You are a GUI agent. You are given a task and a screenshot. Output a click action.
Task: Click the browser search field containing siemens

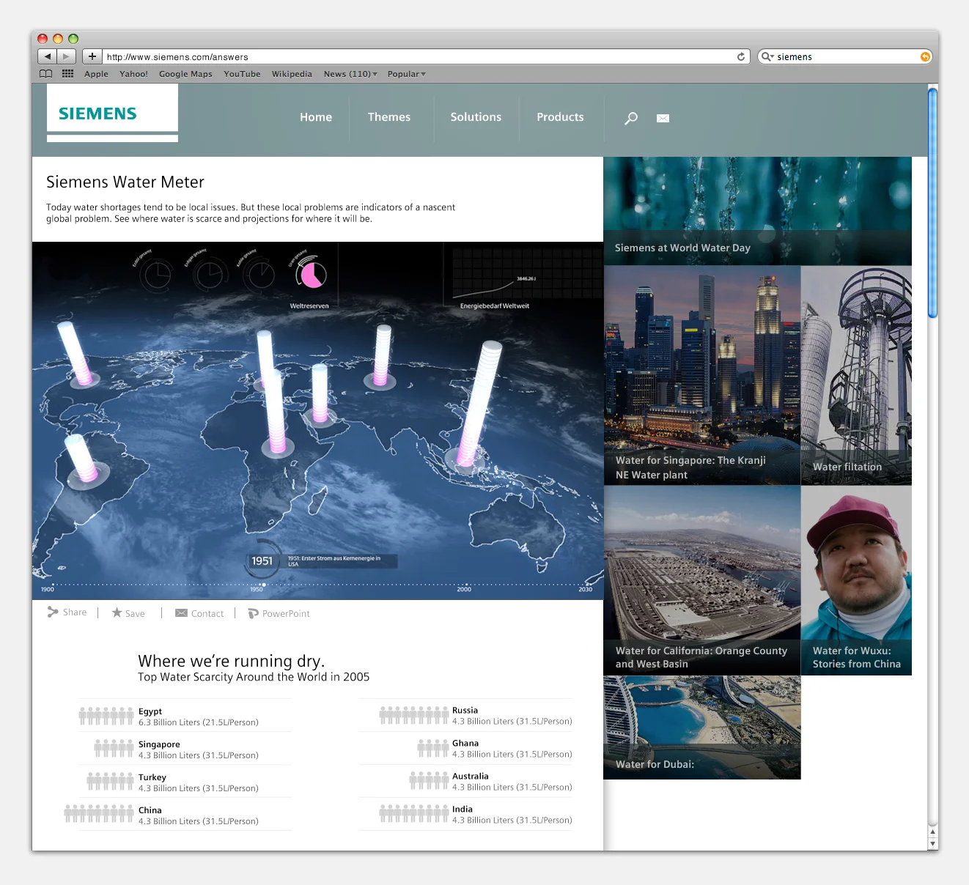pos(844,56)
